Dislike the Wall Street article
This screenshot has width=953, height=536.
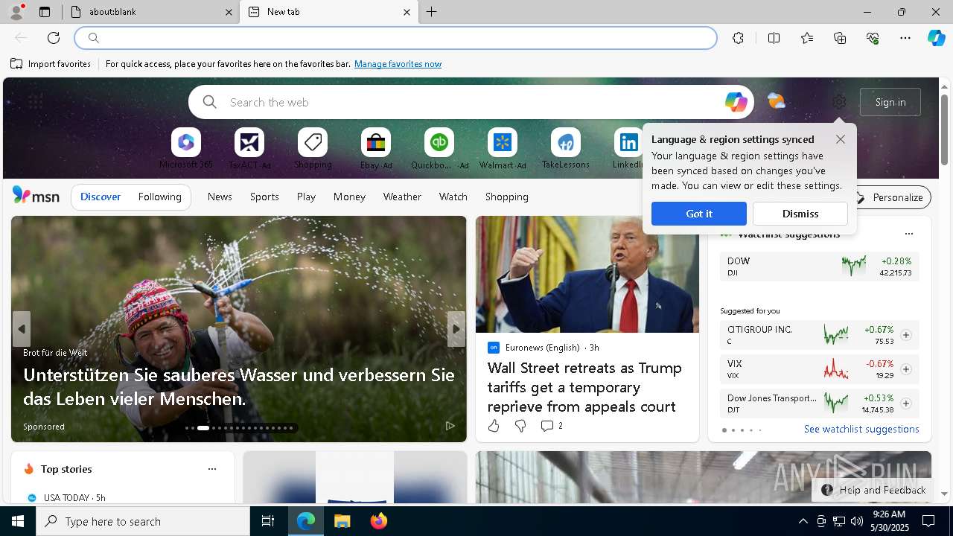coord(520,426)
